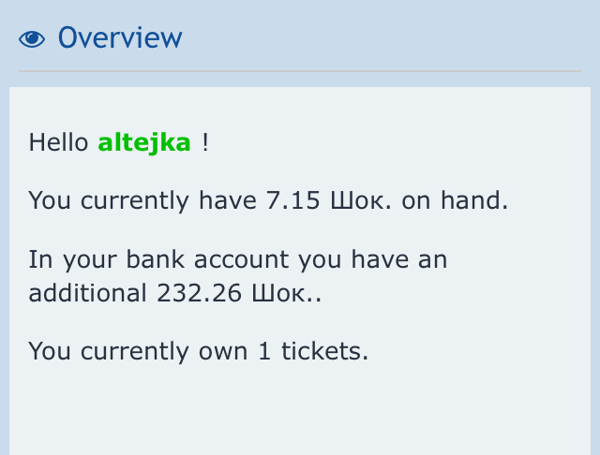This screenshot has width=600, height=455.
Task: Click the "You currently own 1 tickets" line
Action: click(x=199, y=351)
